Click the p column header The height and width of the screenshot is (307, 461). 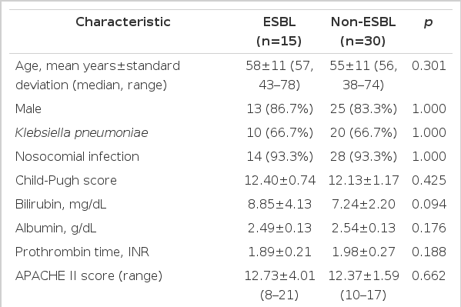(429, 22)
